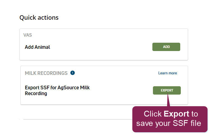Click white area below the Milk Recordings card
Viewport: 212px width, 137px height.
pos(70,112)
